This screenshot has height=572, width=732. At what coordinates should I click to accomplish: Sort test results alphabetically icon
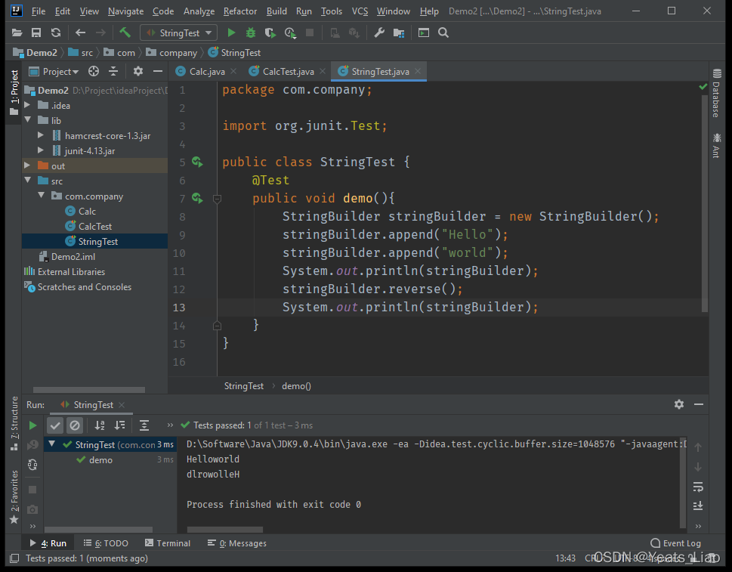tap(100, 425)
